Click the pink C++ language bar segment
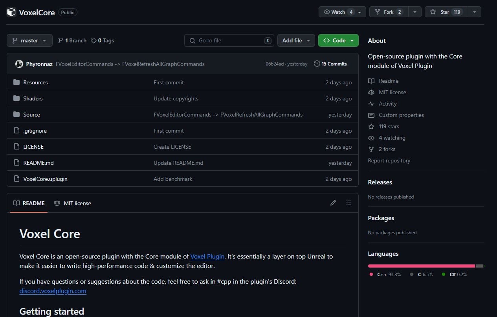Screen dimensions: 497x317 point(422,266)
